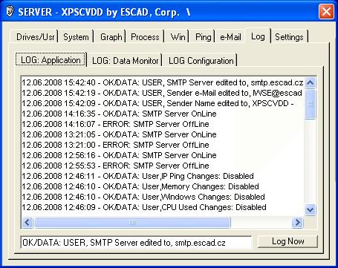
Task: Close the SERVER - XPSCVDD window
Action: (x=326, y=12)
